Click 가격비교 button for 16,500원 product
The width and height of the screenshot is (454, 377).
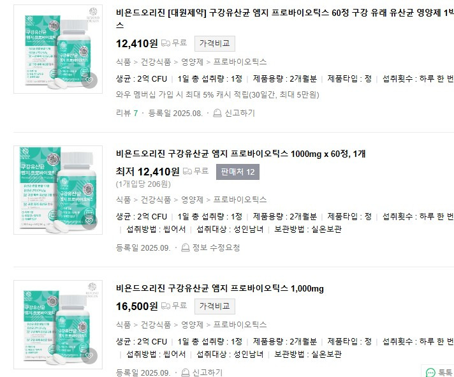[x=214, y=306]
